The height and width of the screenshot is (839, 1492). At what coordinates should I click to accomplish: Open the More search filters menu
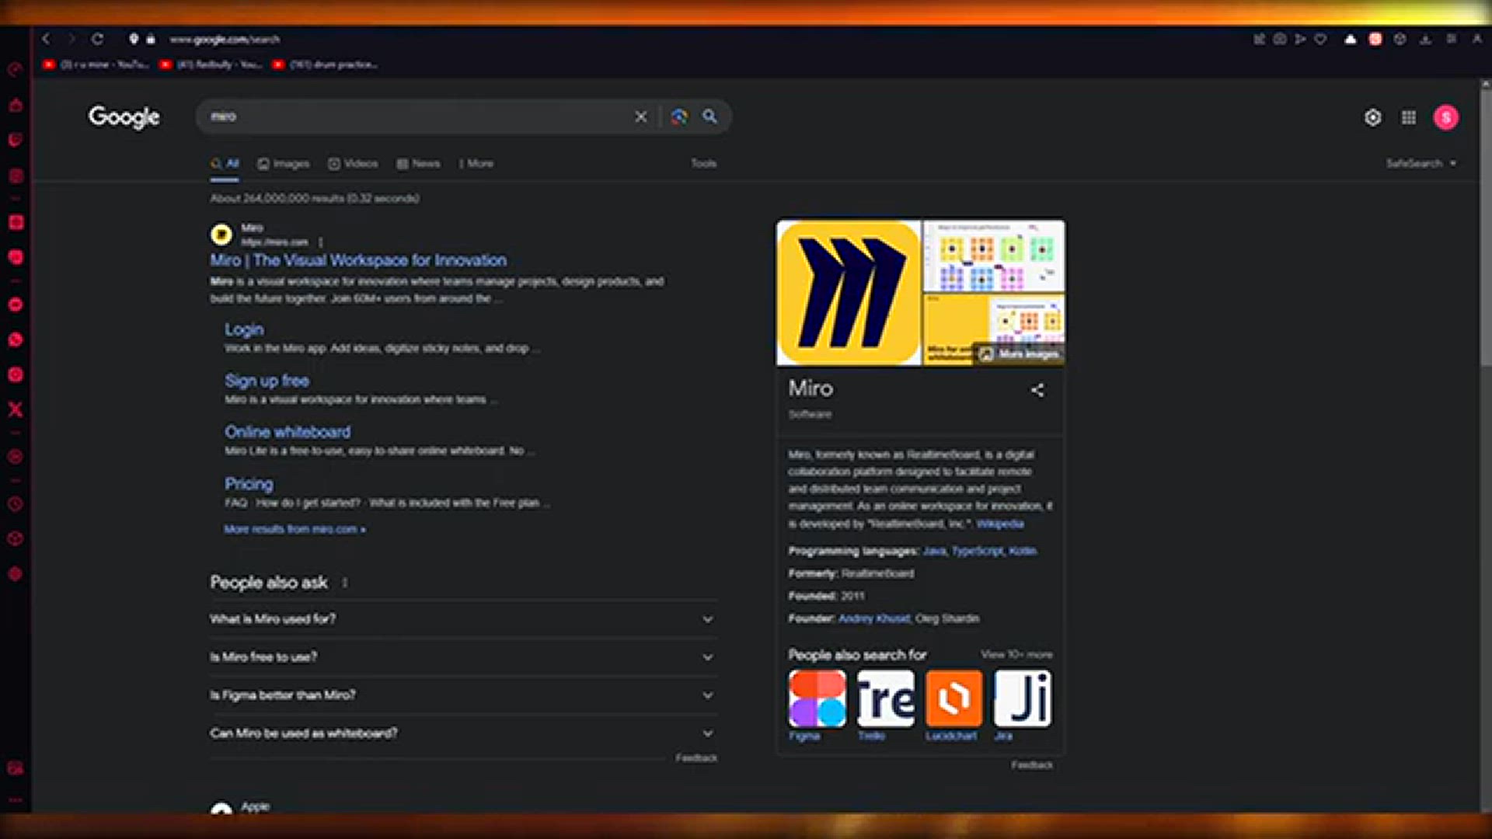(x=476, y=164)
